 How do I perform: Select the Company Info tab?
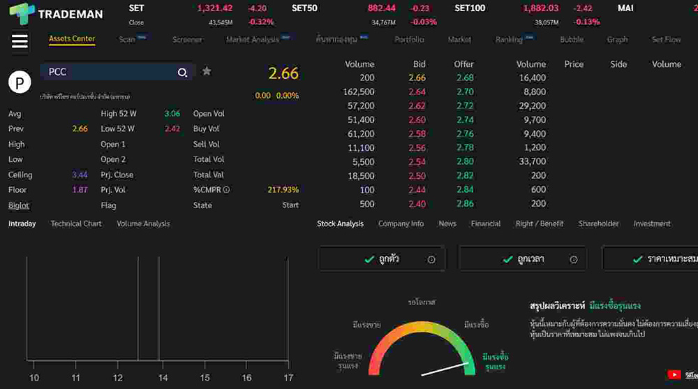pyautogui.click(x=401, y=223)
